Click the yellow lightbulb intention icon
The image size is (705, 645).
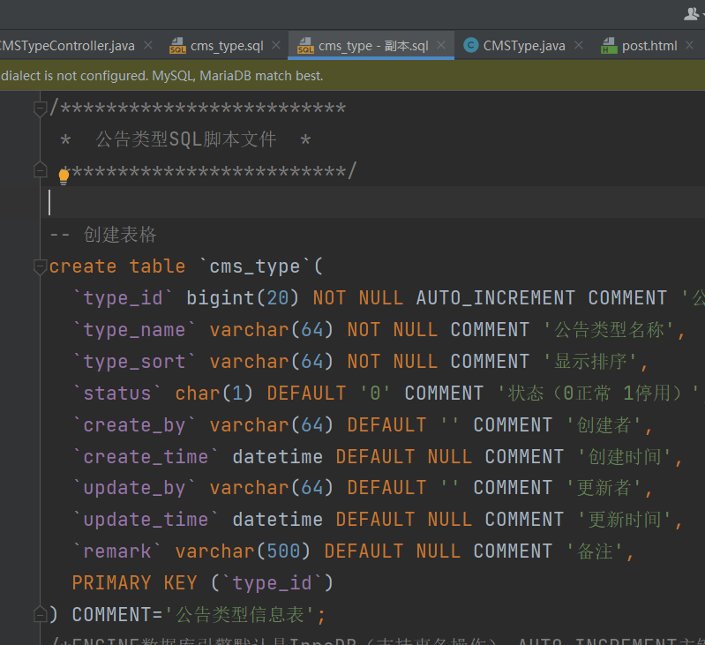[x=64, y=176]
